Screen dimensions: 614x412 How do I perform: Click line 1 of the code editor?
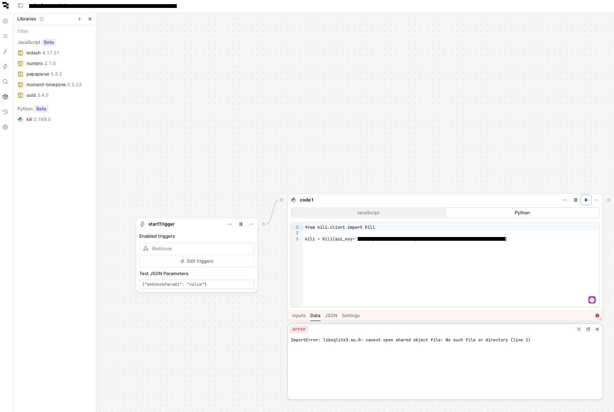tap(450, 227)
